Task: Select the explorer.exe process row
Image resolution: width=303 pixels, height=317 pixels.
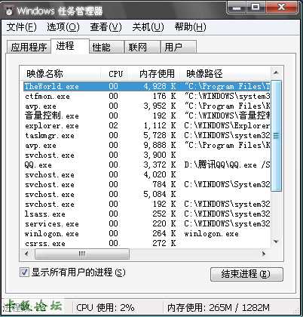Action: point(147,125)
